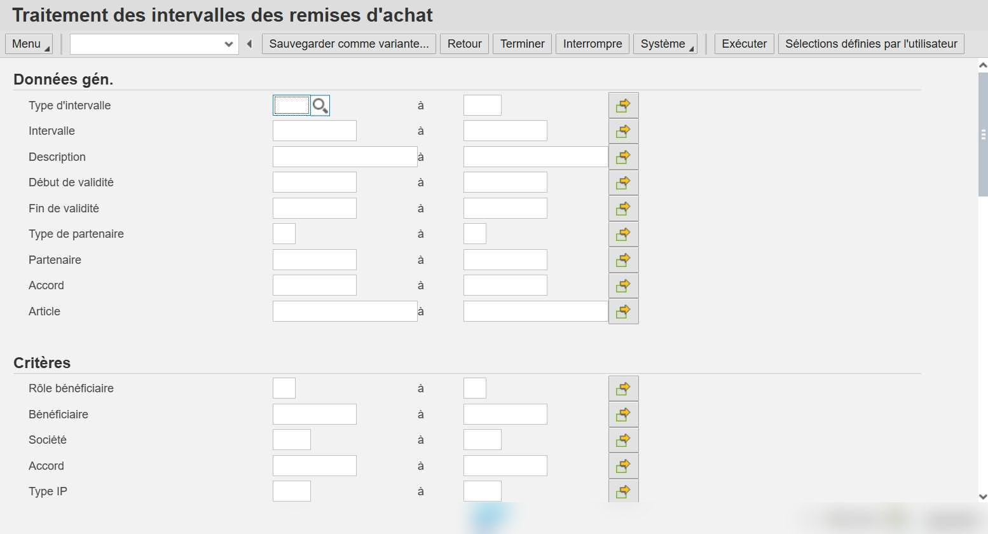Open multiple selection for Article
The image size is (988, 534).
[624, 311]
